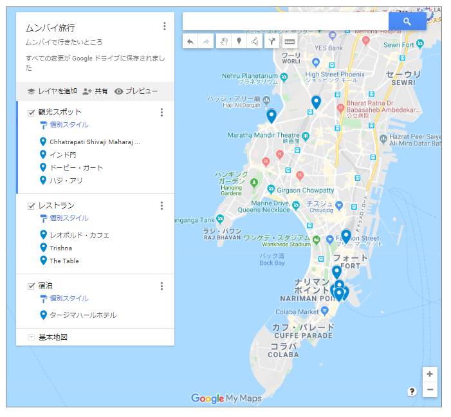Open the 観光スポット layer options menu
Image resolution: width=451 pixels, height=417 pixels.
coord(161,112)
